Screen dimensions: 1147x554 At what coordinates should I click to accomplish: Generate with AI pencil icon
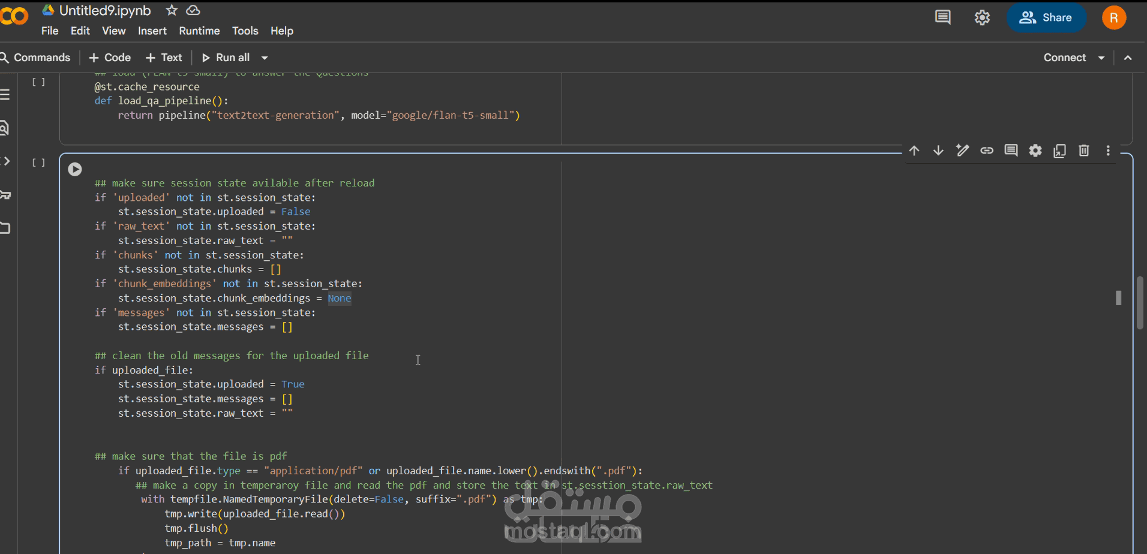pos(962,150)
